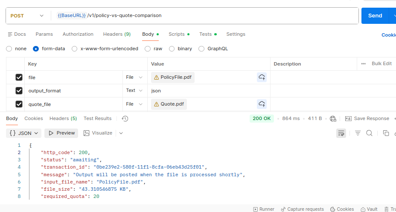Open the response Cookies tab
Image resolution: width=396 pixels, height=212 pixels.
34,118
